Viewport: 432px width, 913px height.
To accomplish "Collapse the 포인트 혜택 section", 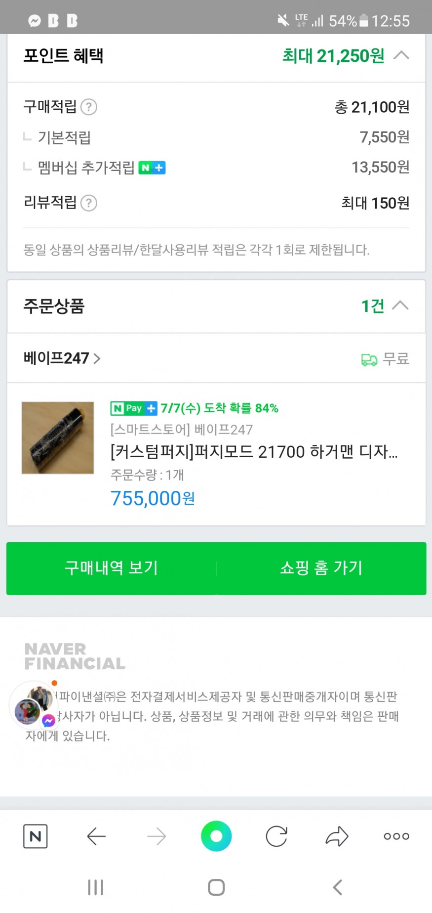I will (x=401, y=55).
